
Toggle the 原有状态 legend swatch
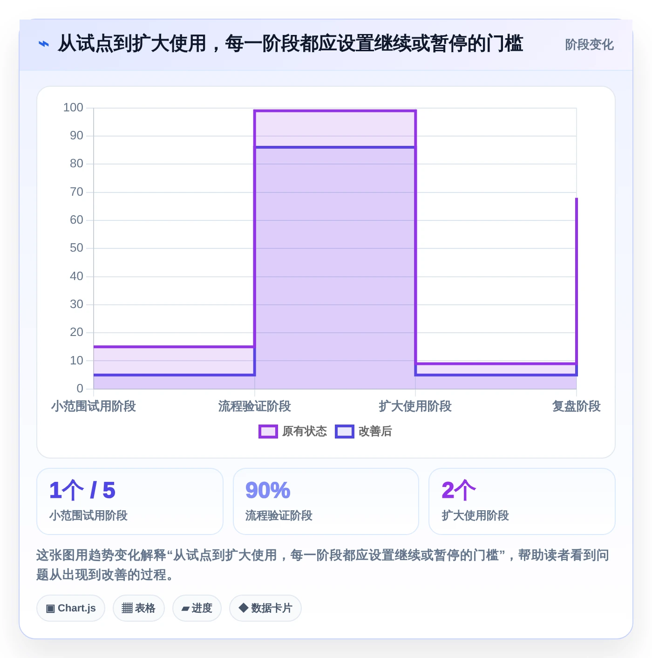coord(268,432)
